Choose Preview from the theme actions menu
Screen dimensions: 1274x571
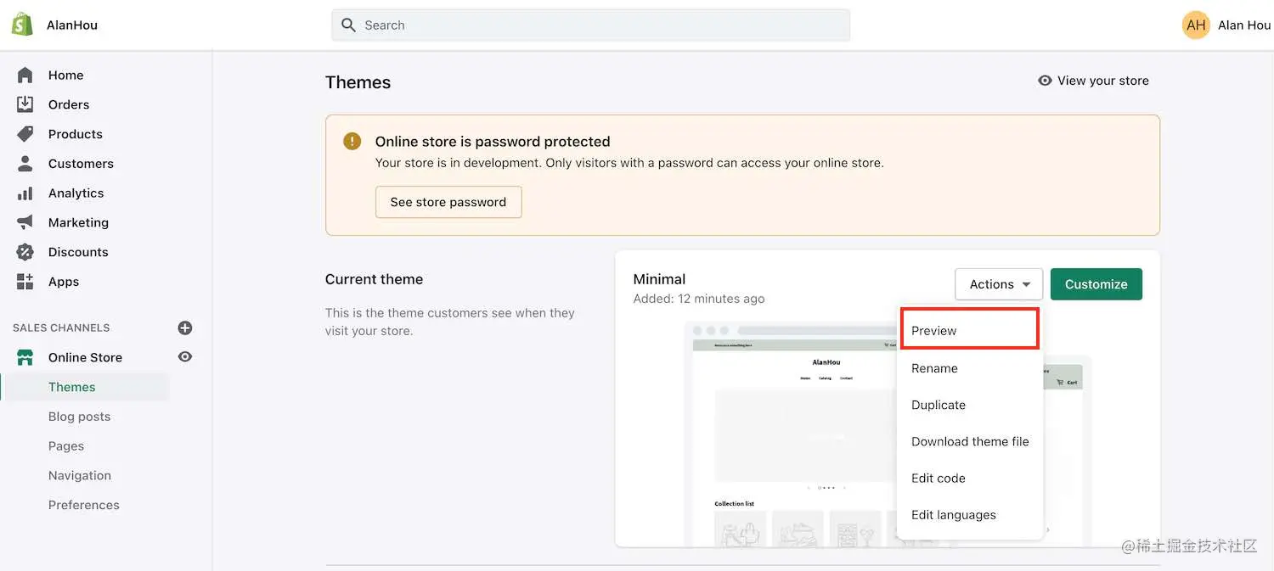click(x=933, y=330)
